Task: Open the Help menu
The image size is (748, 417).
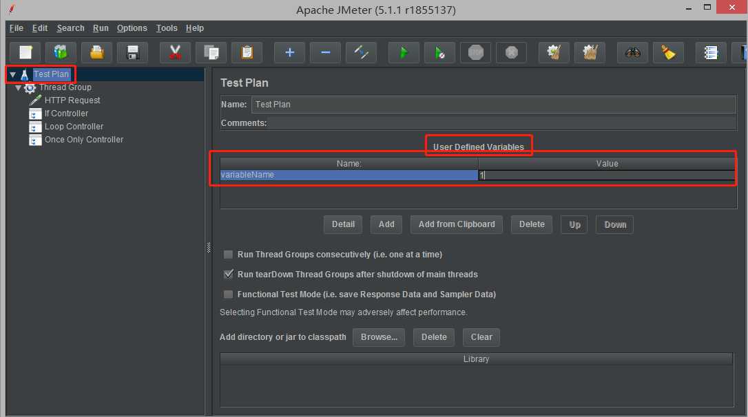Action: tap(195, 28)
